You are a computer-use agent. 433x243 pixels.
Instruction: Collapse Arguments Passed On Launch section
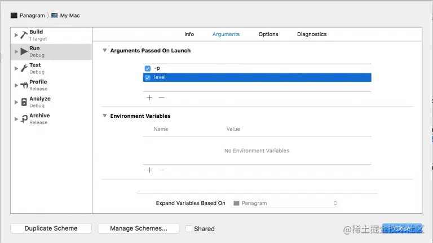(x=105, y=51)
